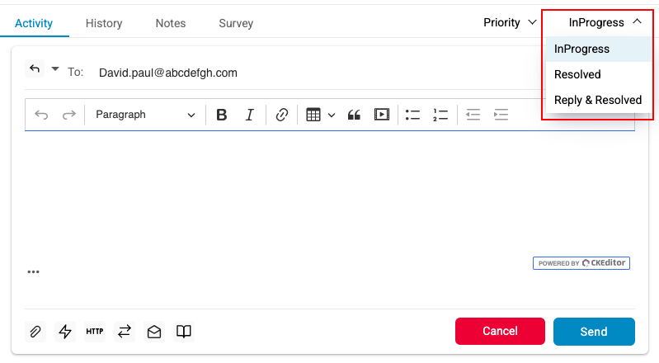Open the lightning bolt quick actions icon
Image resolution: width=659 pixels, height=363 pixels.
coord(64,332)
